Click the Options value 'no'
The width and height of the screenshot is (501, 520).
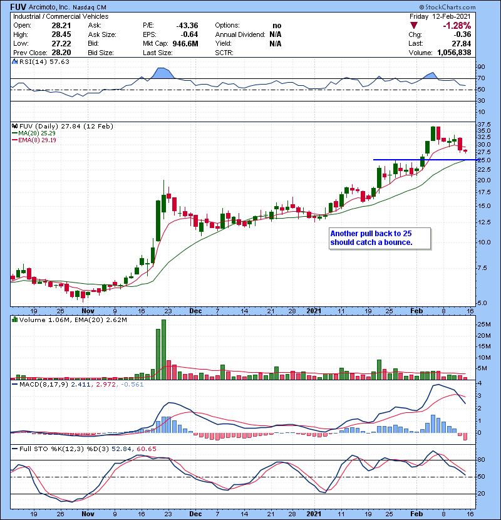click(x=277, y=26)
